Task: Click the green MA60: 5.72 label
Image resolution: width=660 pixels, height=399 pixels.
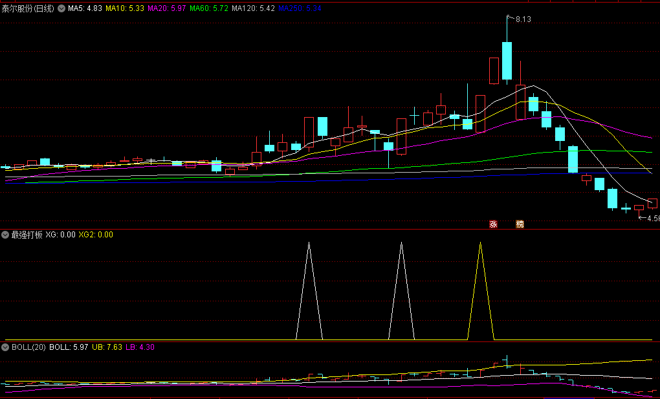Action: (209, 8)
